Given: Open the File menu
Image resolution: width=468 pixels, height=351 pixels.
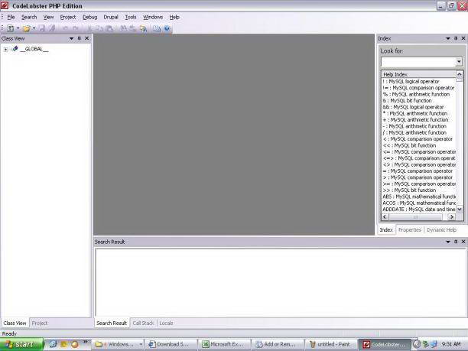Looking at the screenshot, I should pyautogui.click(x=11, y=17).
